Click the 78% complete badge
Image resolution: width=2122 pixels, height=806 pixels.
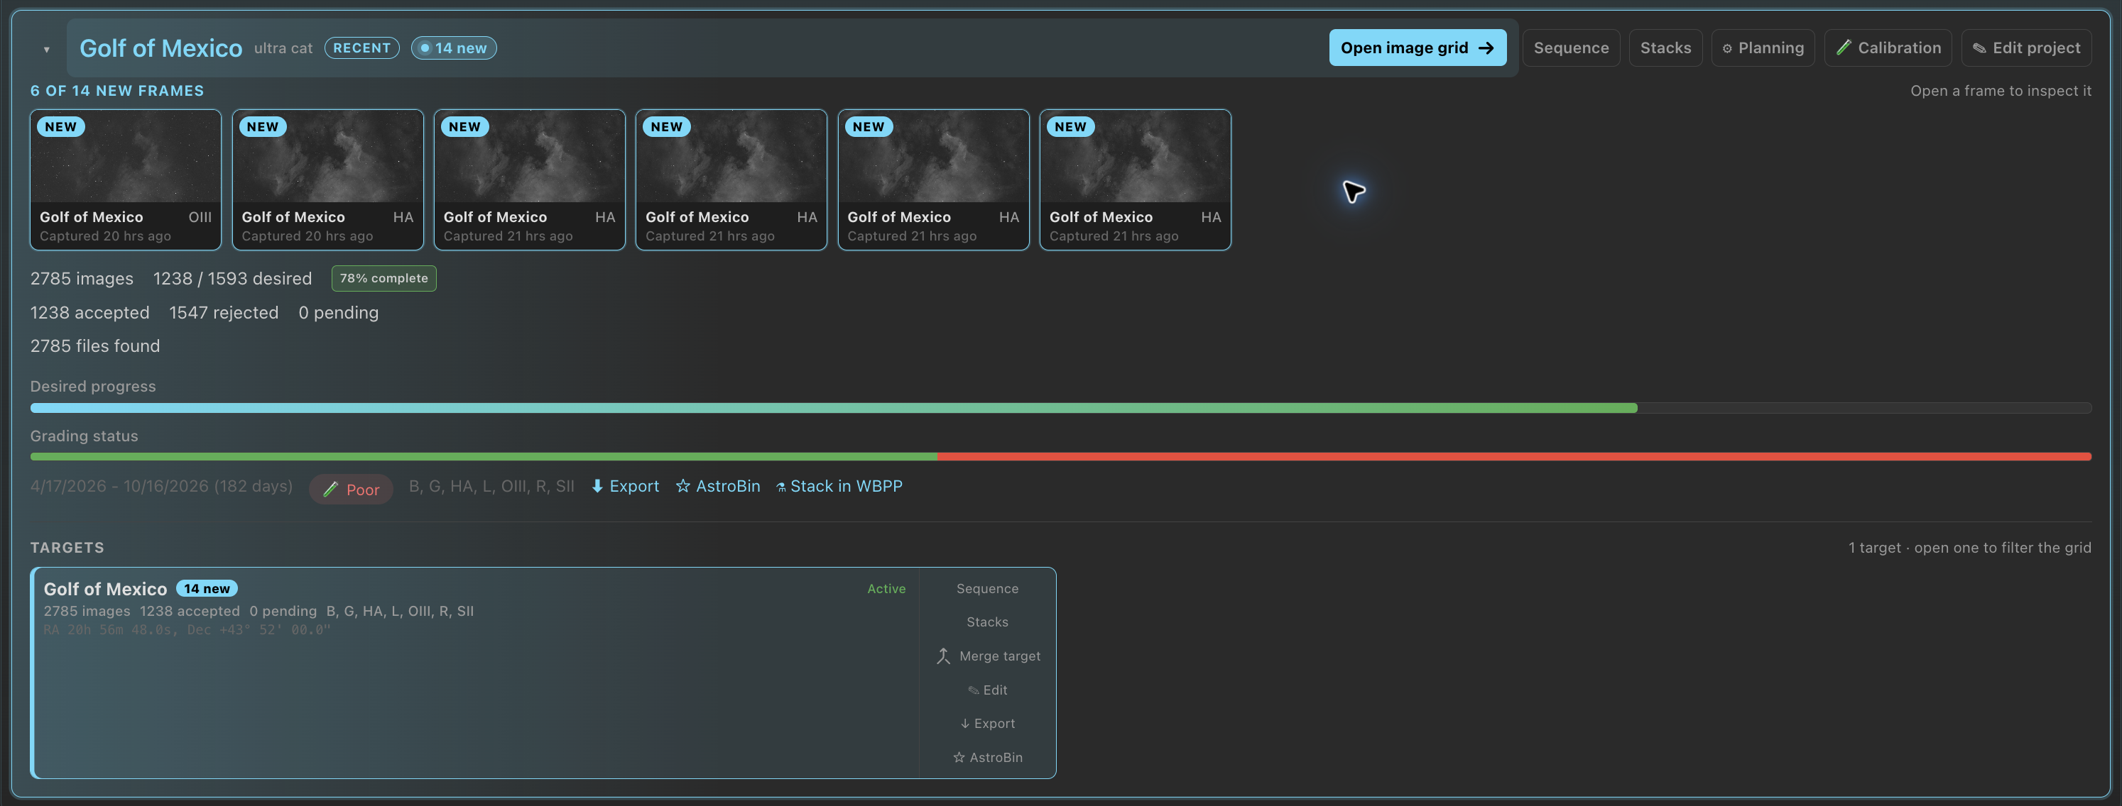tap(384, 278)
